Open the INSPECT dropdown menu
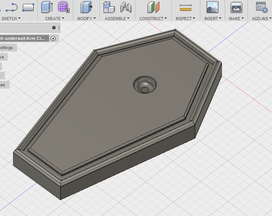 [x=185, y=18]
